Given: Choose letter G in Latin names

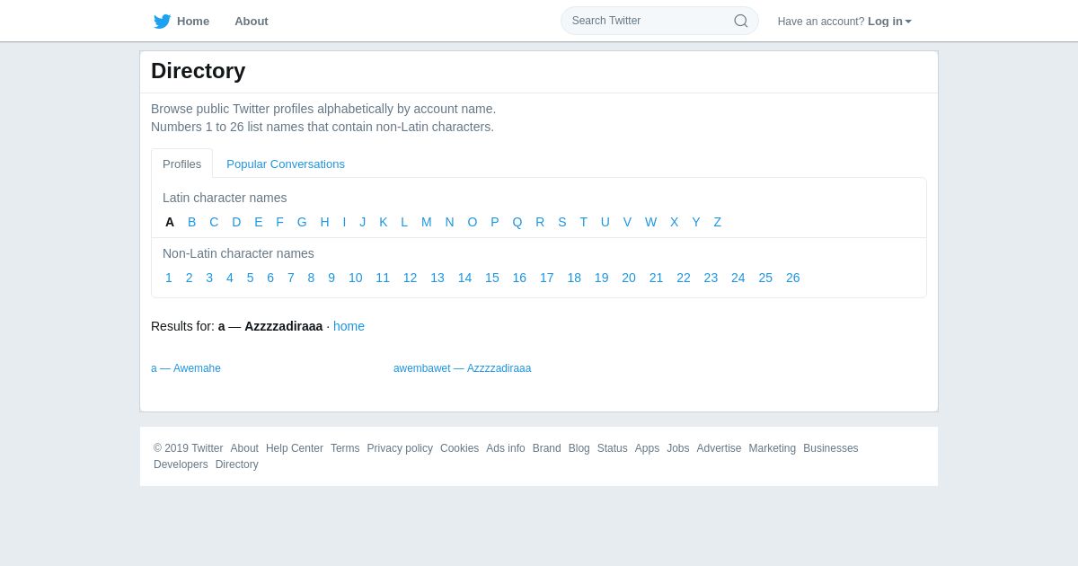Looking at the screenshot, I should coord(302,222).
